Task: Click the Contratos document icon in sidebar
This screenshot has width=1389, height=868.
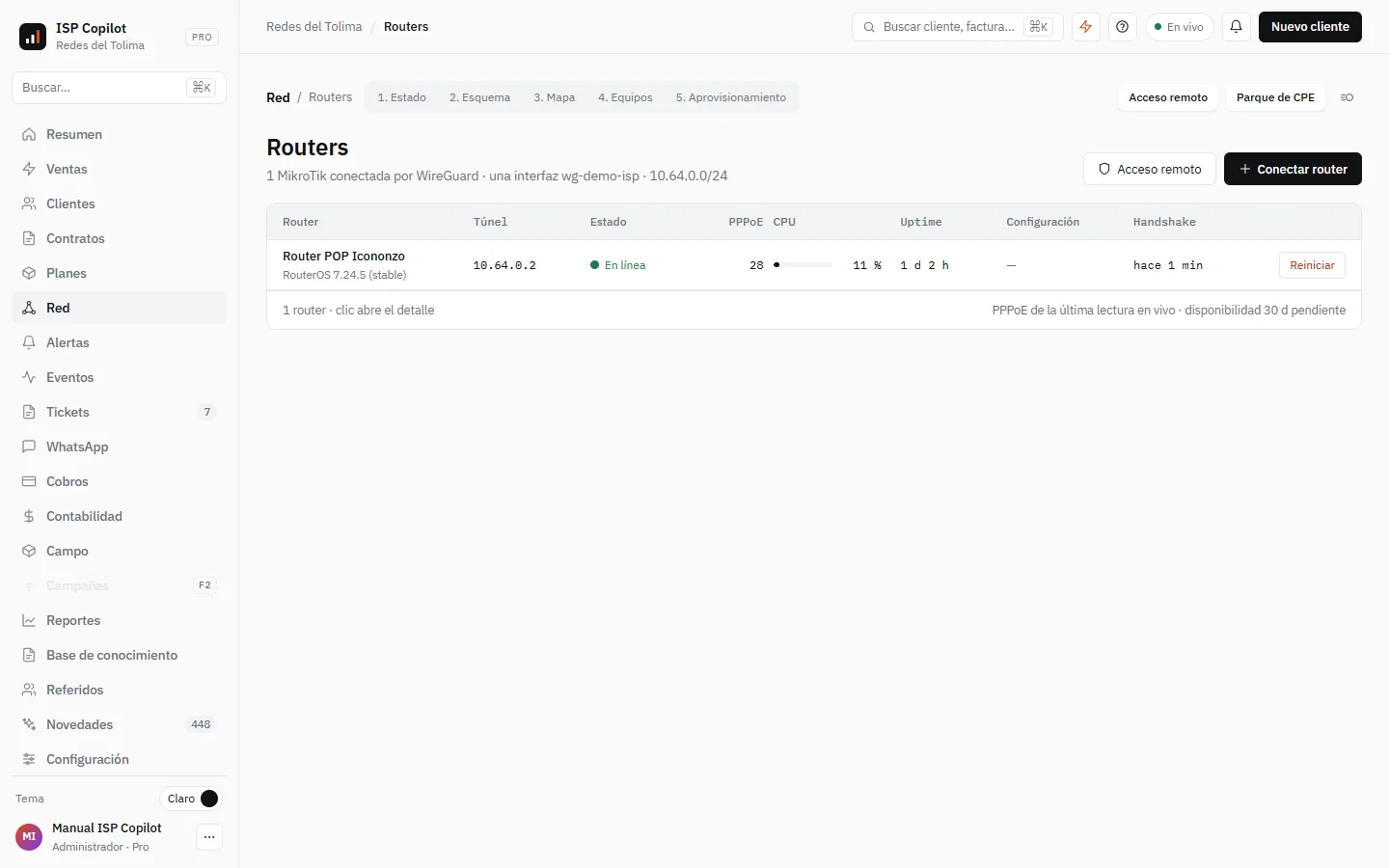Action: click(29, 238)
